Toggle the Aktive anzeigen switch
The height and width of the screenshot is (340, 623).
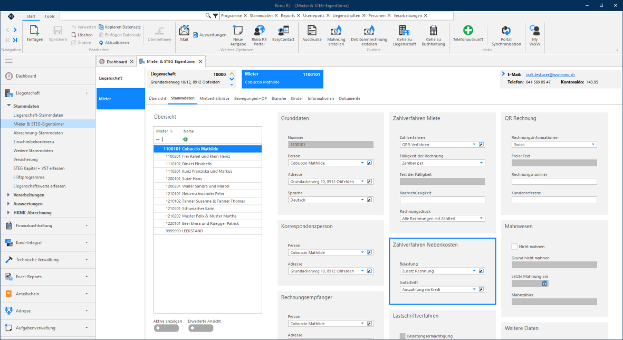coord(167,328)
